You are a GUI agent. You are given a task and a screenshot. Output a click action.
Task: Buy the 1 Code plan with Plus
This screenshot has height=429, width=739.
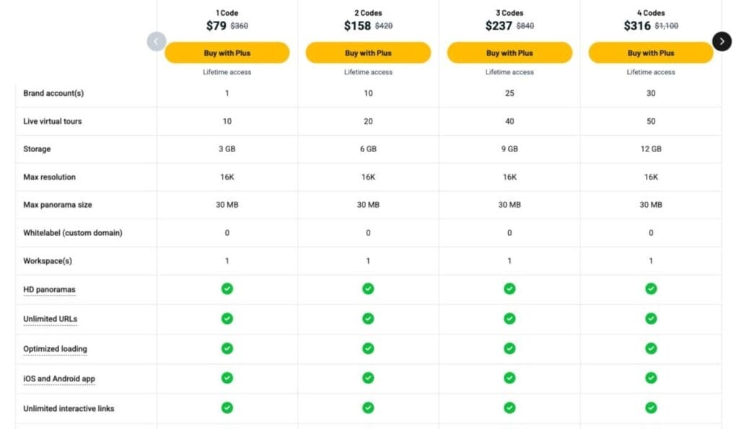(x=227, y=53)
